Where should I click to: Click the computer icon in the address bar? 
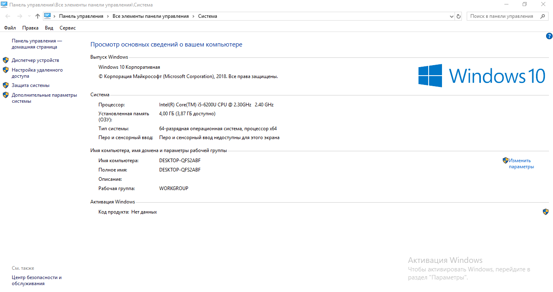(x=47, y=16)
